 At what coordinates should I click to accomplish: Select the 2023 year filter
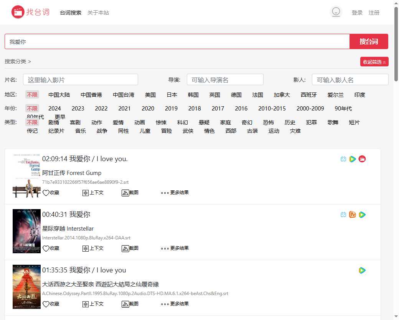point(78,109)
